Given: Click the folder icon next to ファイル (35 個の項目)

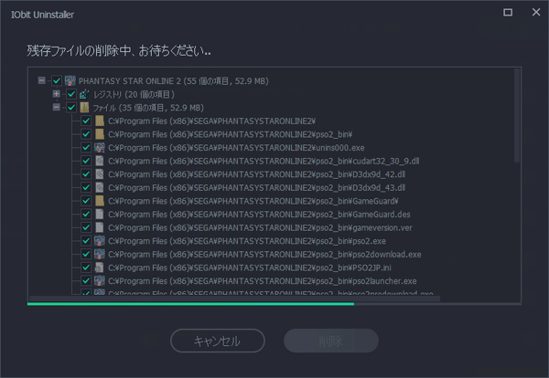Looking at the screenshot, I should tap(84, 107).
